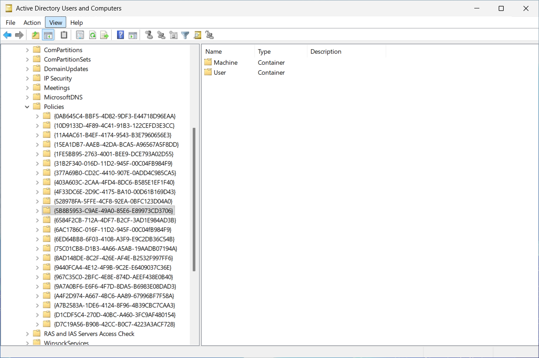Select policy {A4F2D974-A667-4BC6-AA89-67996BF7F58A}

click(x=114, y=296)
